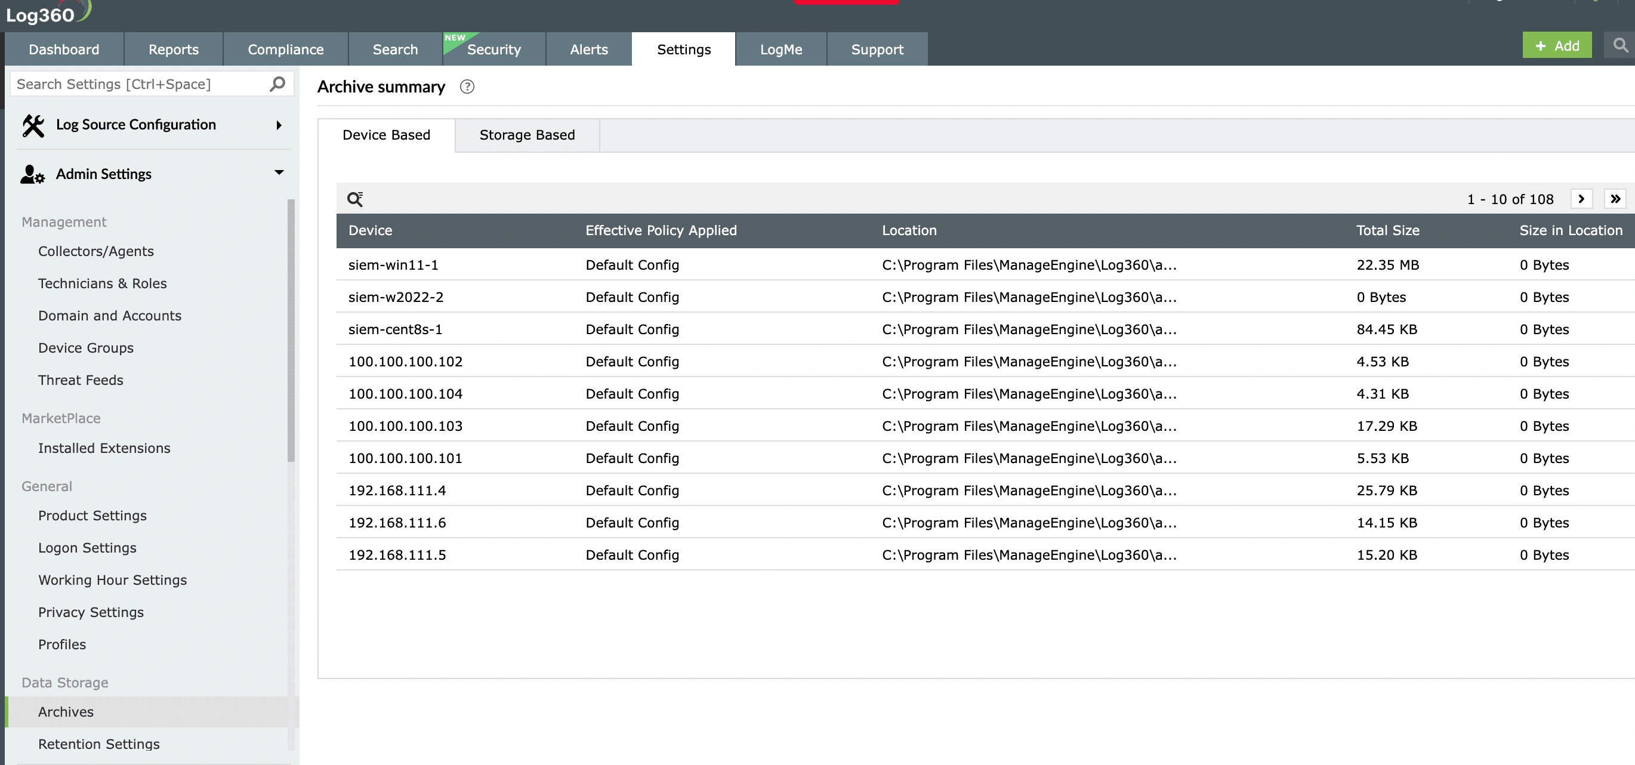
Task: Go to next page of archive table
Action: (1581, 199)
